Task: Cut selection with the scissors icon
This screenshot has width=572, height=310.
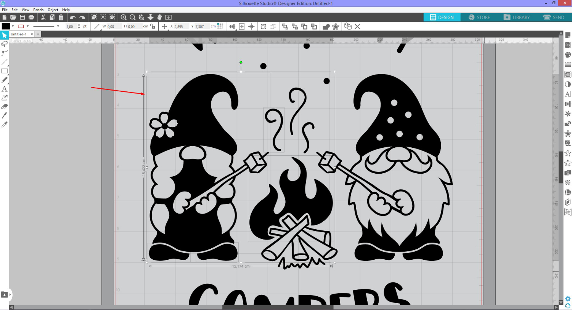Action: (x=43, y=17)
